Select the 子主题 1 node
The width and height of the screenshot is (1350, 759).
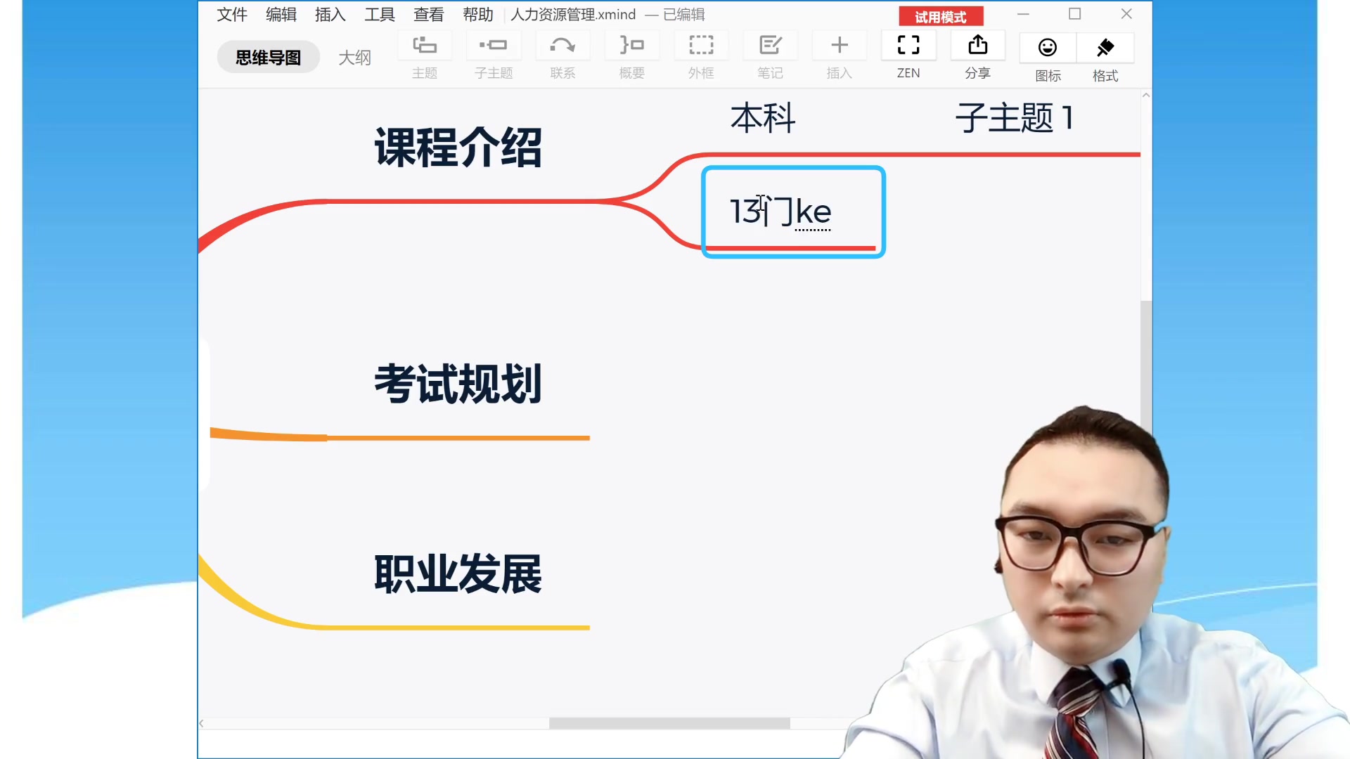(1015, 118)
